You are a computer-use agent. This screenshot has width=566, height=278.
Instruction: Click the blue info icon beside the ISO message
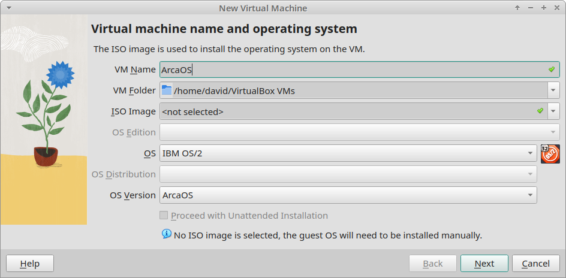(167, 234)
